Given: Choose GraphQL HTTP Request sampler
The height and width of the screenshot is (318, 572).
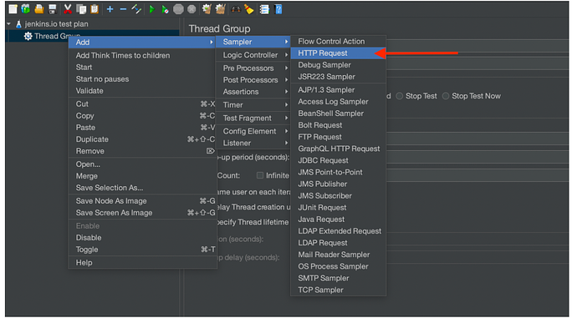Looking at the screenshot, I should (338, 149).
